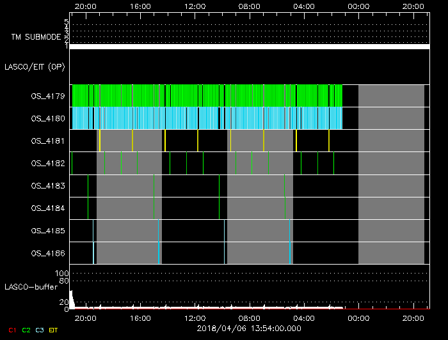Click the leftmost yellow marker in OS_4181 row
448x340 pixels.
click(100, 141)
